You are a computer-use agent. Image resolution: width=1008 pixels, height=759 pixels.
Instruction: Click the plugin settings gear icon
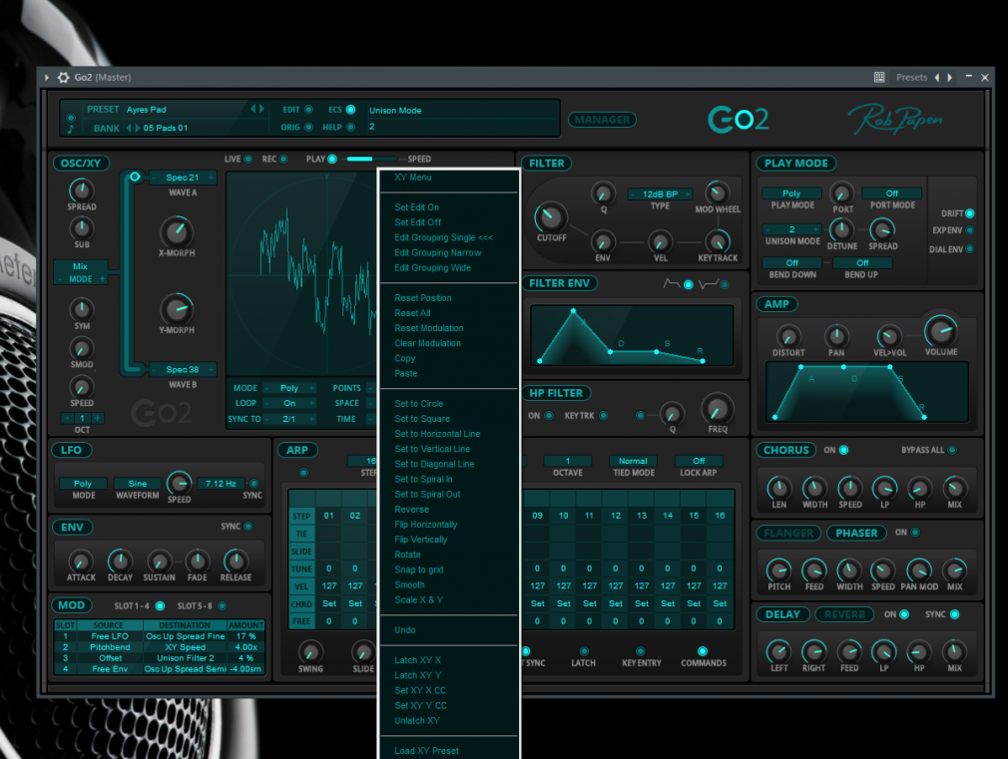point(63,77)
